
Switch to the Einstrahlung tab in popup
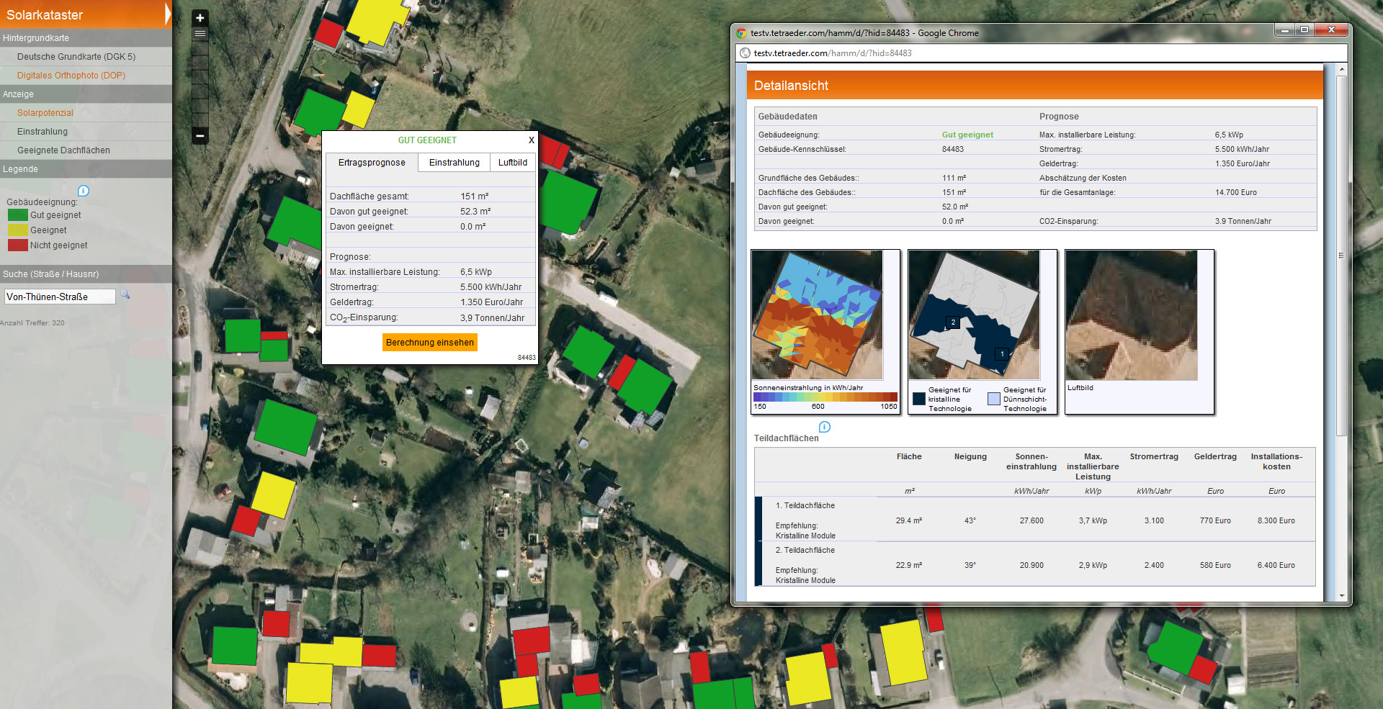click(x=454, y=163)
